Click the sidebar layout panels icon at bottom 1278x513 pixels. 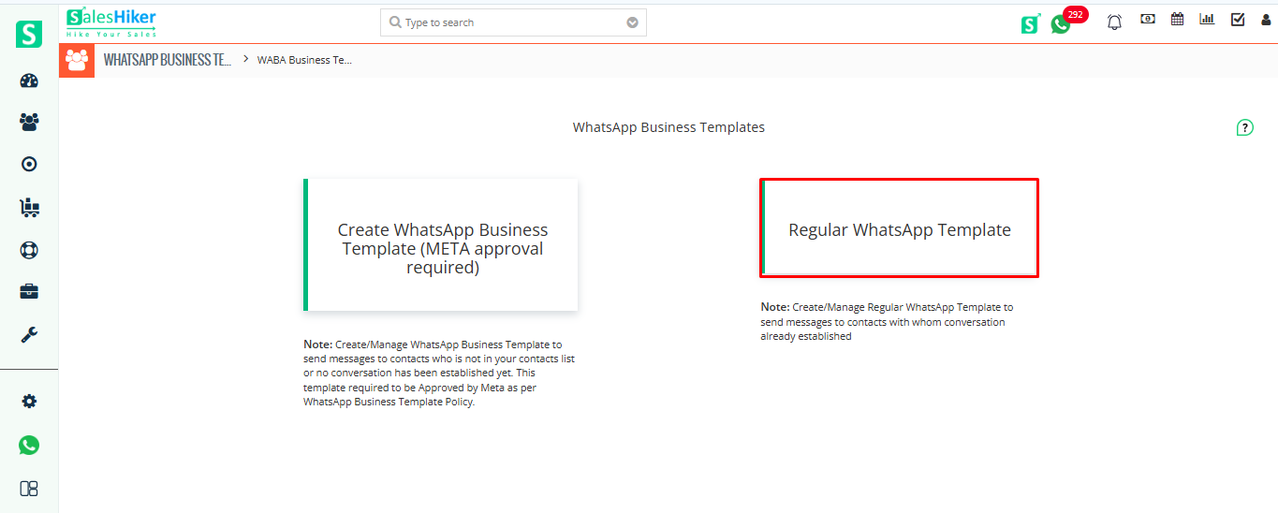pyautogui.click(x=29, y=489)
